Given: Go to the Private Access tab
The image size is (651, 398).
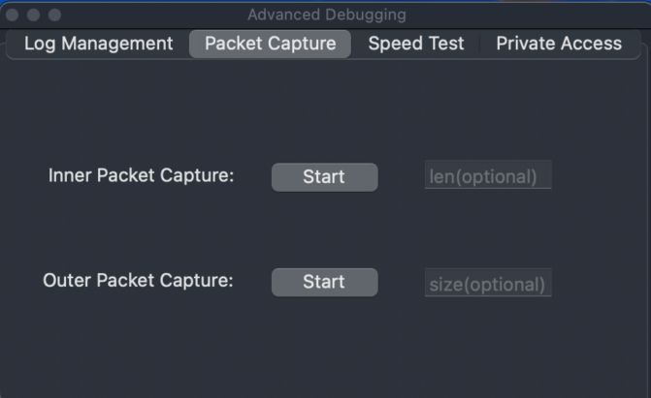Looking at the screenshot, I should pyautogui.click(x=559, y=44).
